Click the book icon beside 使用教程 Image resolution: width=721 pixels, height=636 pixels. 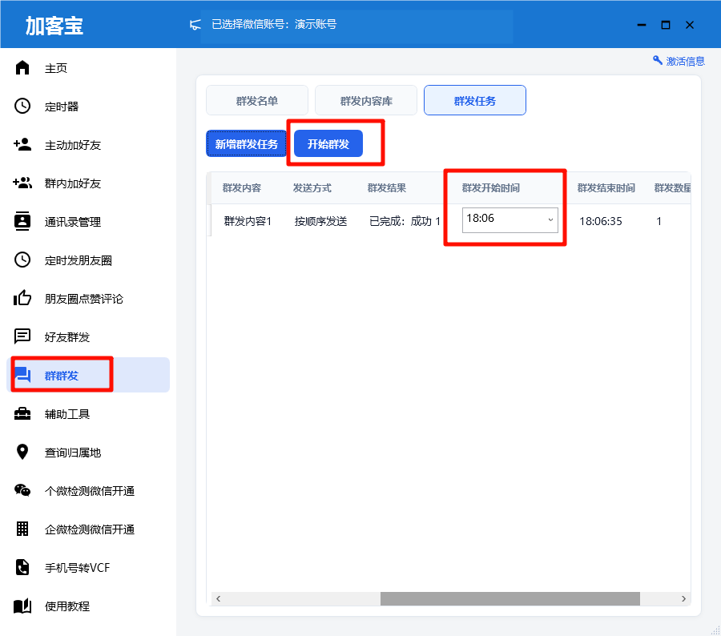pos(22,606)
